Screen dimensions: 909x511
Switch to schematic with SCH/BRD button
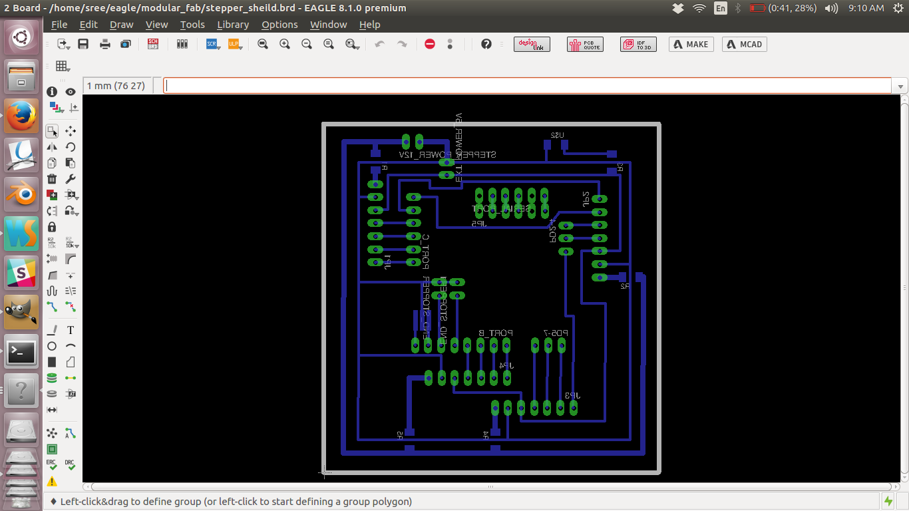point(153,44)
